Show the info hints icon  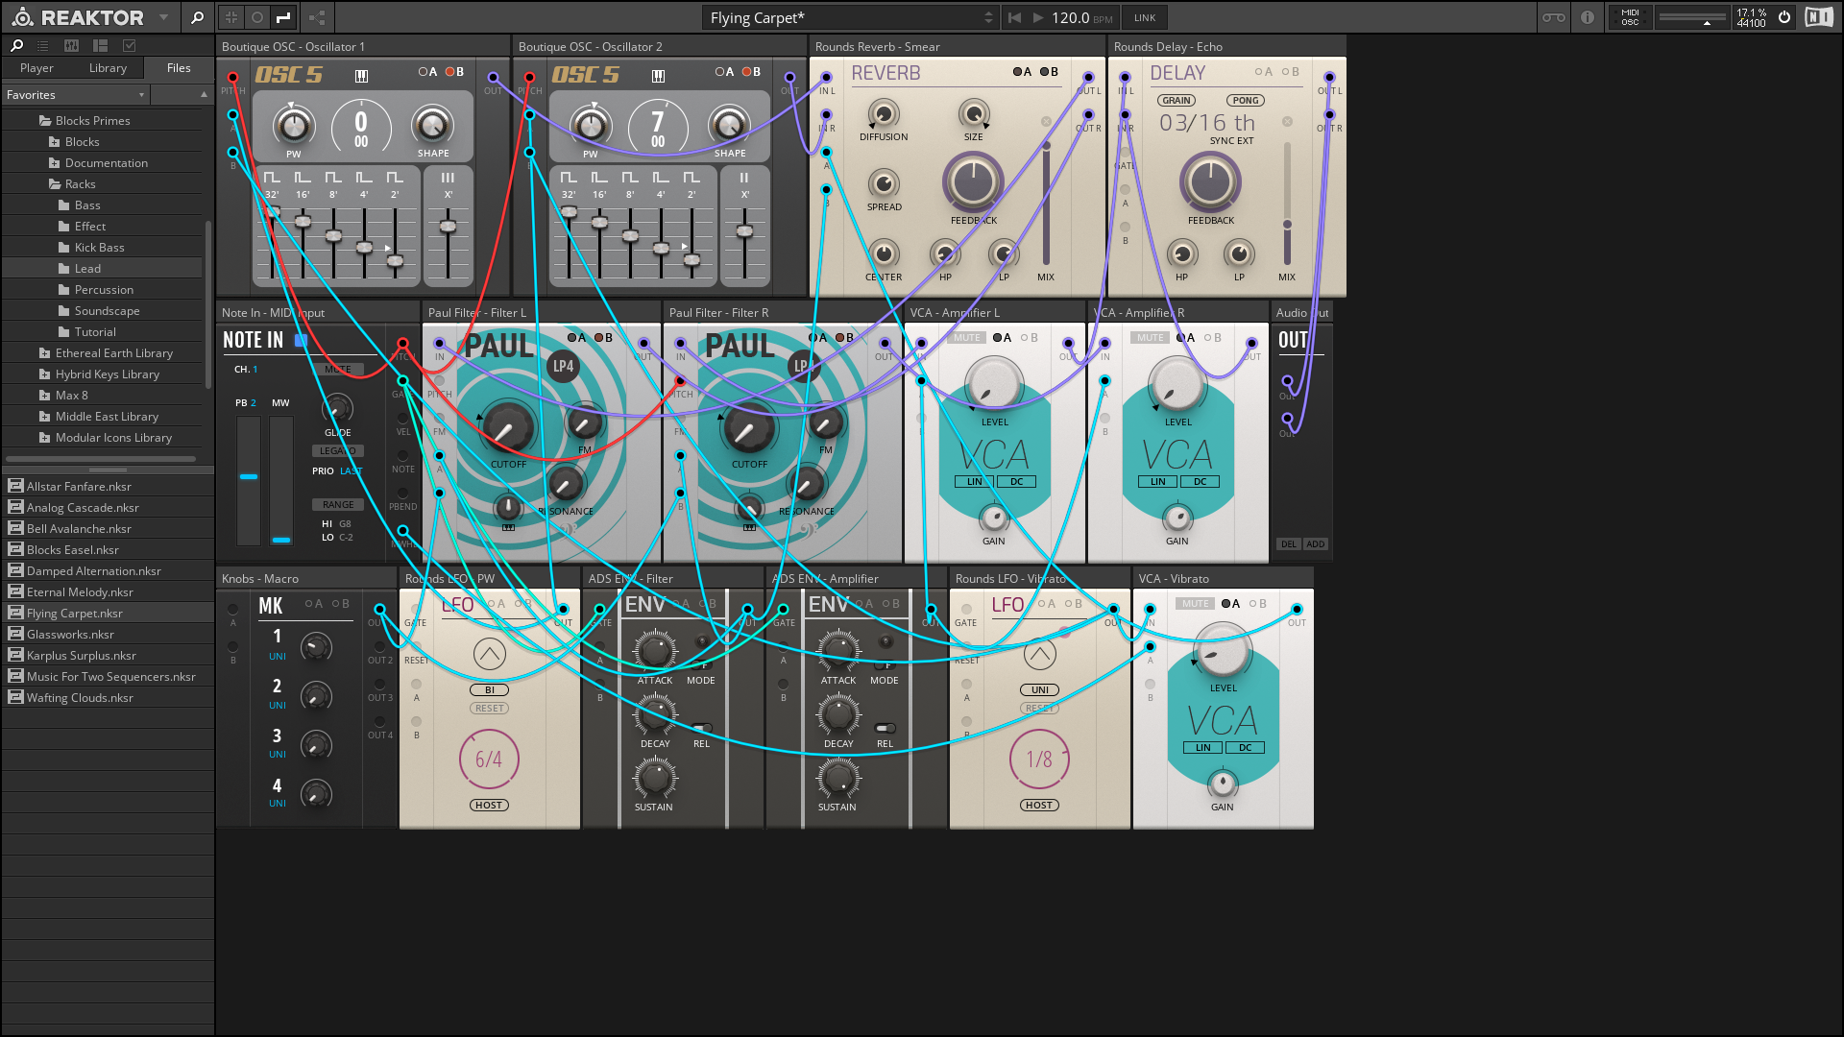[x=1588, y=17]
